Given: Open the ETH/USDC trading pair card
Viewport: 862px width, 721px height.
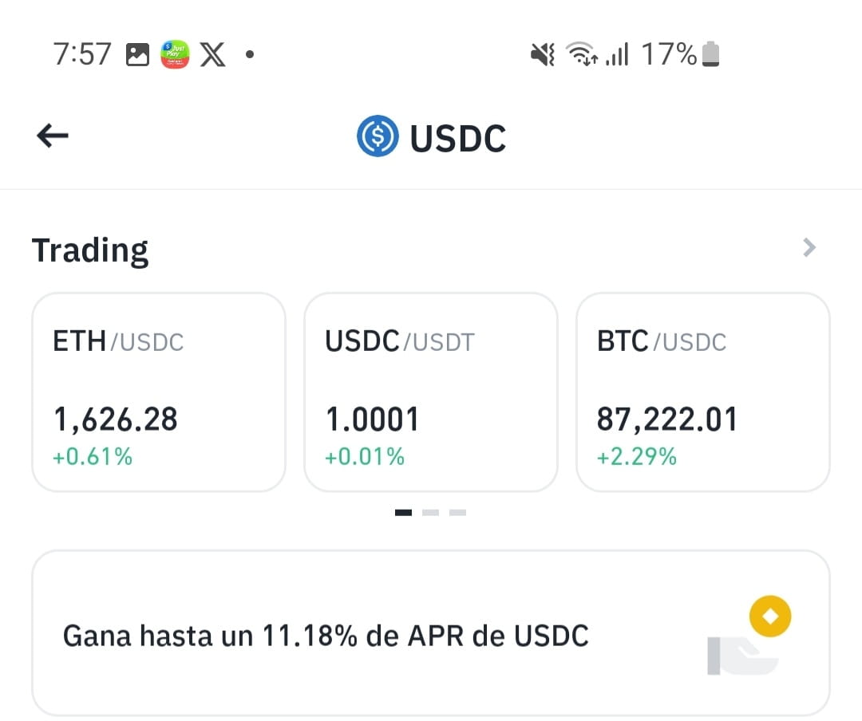Looking at the screenshot, I should [x=159, y=392].
